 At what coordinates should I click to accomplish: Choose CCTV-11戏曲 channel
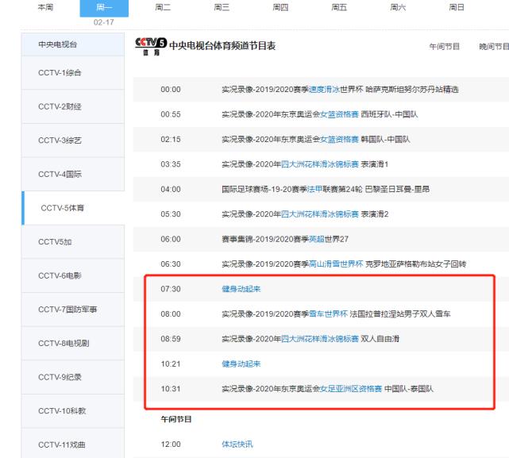click(x=73, y=444)
